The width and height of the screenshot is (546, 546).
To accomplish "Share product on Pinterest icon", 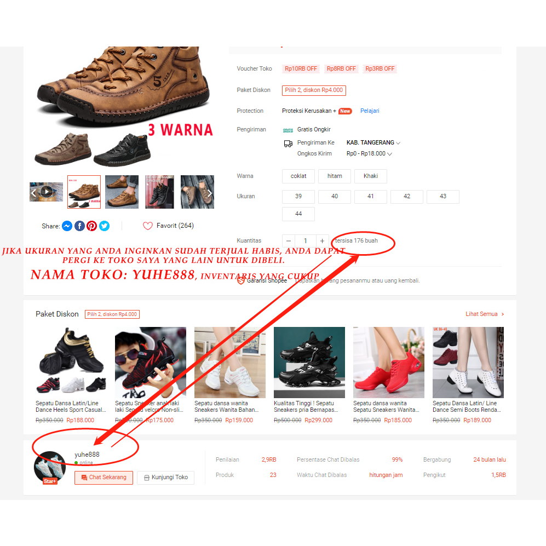I will [x=91, y=226].
